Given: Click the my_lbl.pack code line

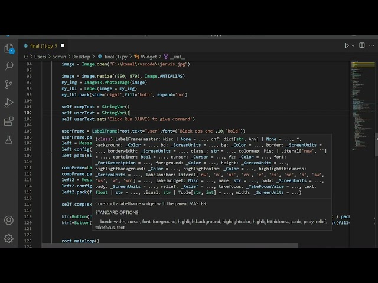Looking at the screenshot, I should tap(125, 94).
